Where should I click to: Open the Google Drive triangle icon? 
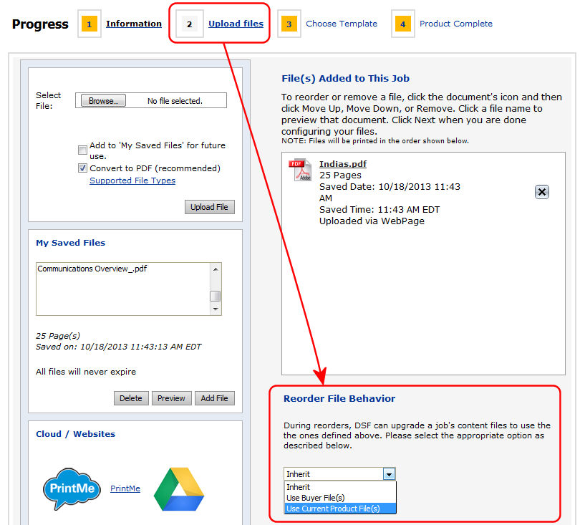coord(179,488)
